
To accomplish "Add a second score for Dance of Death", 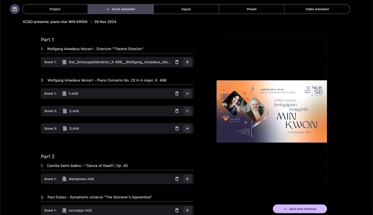I will 187,179.
